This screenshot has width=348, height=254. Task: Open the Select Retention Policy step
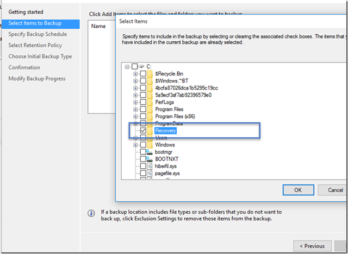[x=35, y=46]
